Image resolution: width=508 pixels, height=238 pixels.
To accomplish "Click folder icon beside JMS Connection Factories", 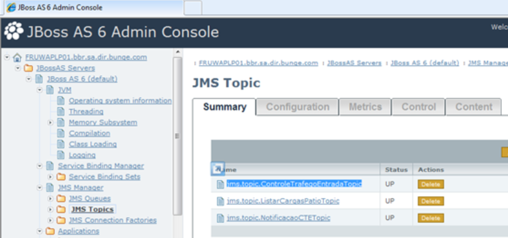I will pos(61,220).
